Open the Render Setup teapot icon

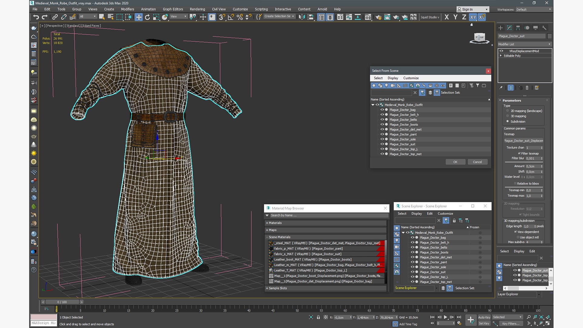pyautogui.click(x=378, y=17)
